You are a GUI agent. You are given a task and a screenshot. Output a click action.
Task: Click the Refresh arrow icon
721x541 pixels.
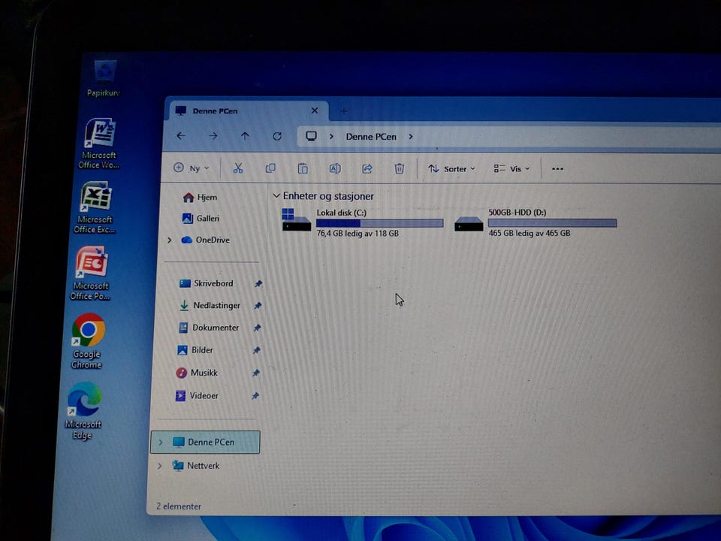tap(277, 136)
